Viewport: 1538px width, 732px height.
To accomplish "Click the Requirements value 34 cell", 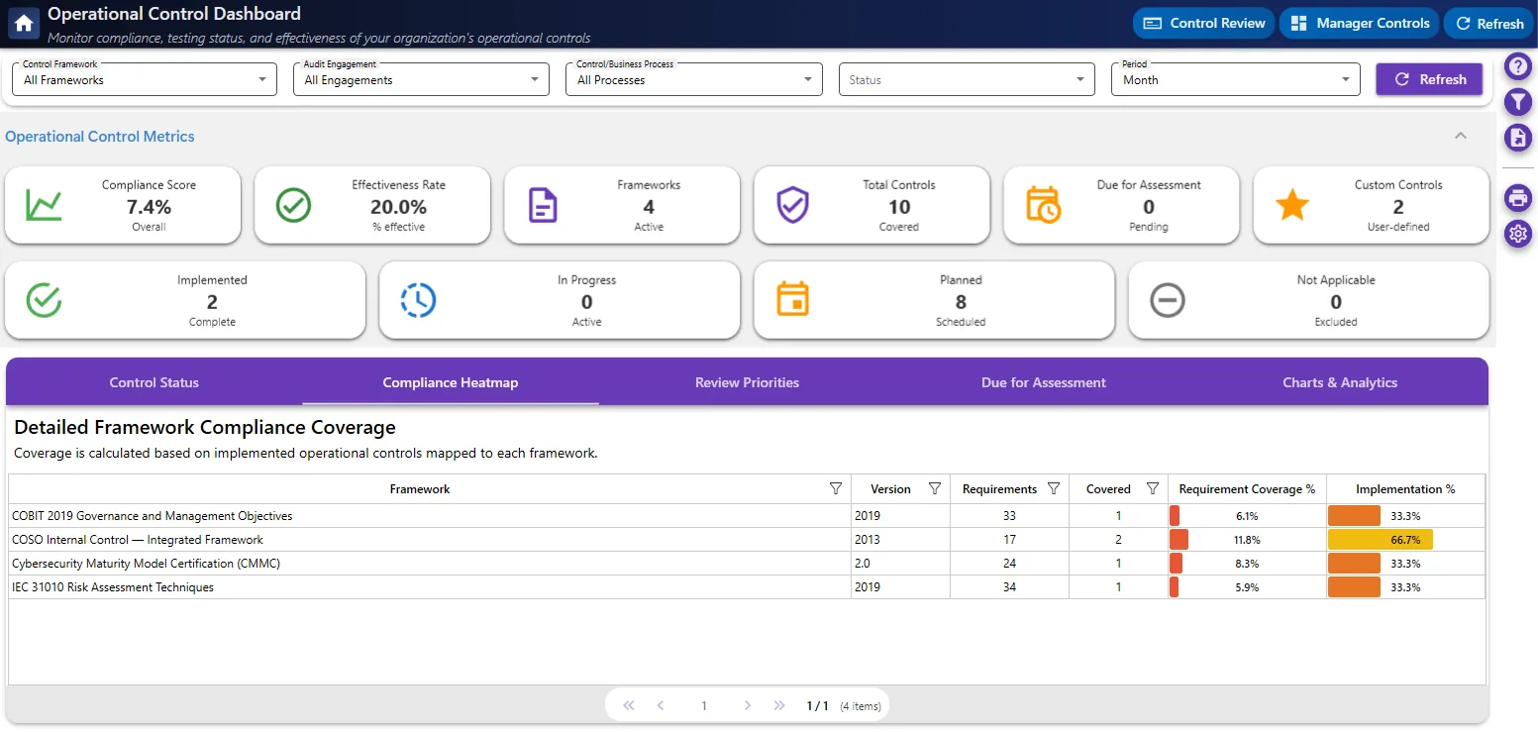I will pyautogui.click(x=1009, y=587).
